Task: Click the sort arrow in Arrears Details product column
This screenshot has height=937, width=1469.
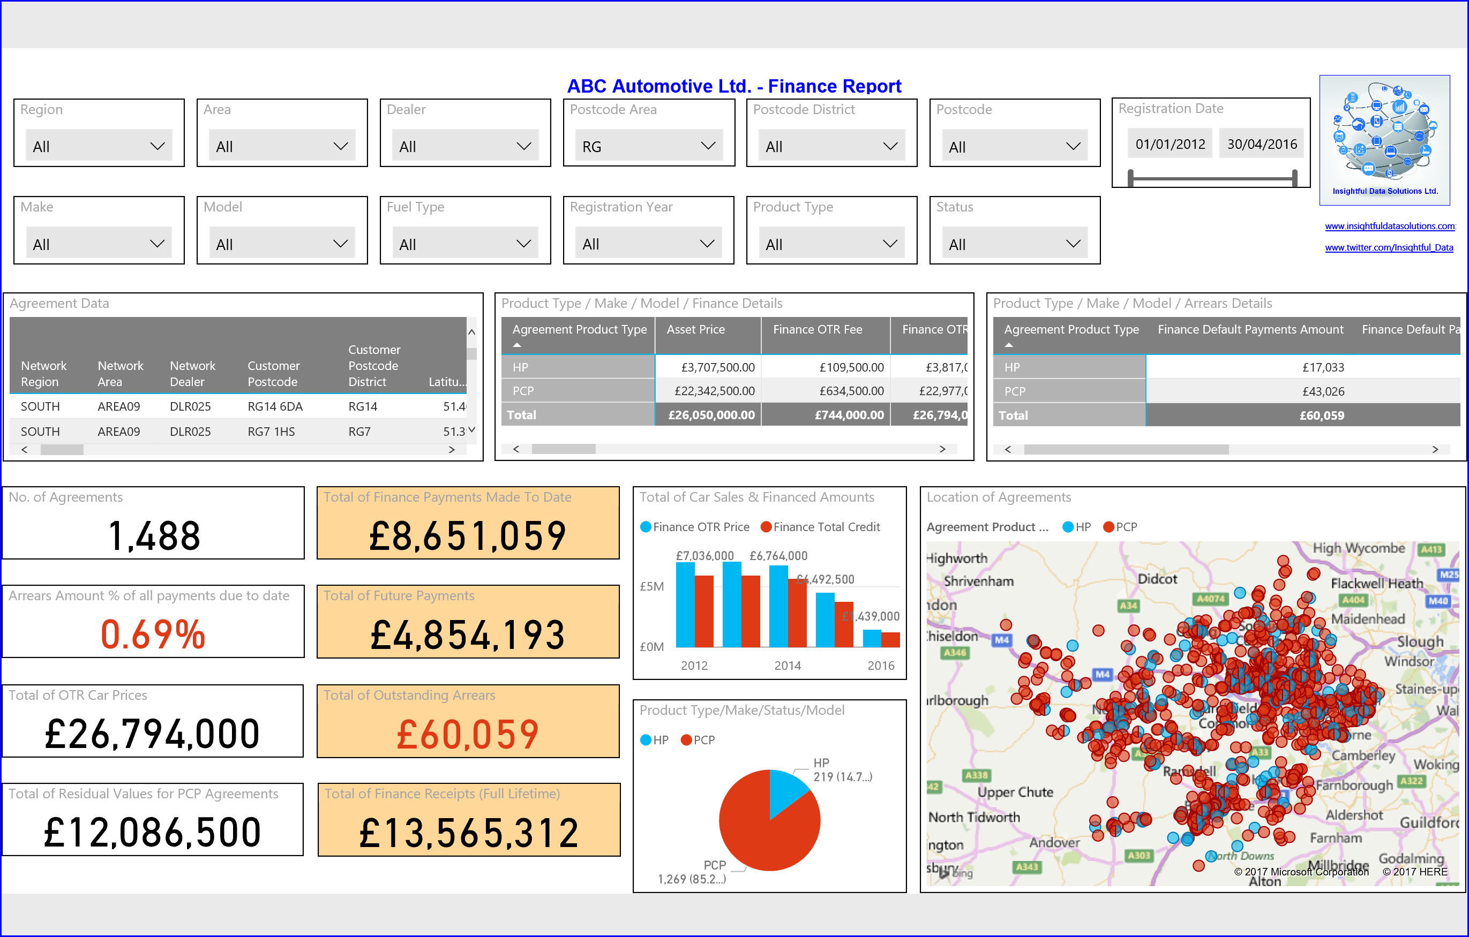Action: point(1010,344)
